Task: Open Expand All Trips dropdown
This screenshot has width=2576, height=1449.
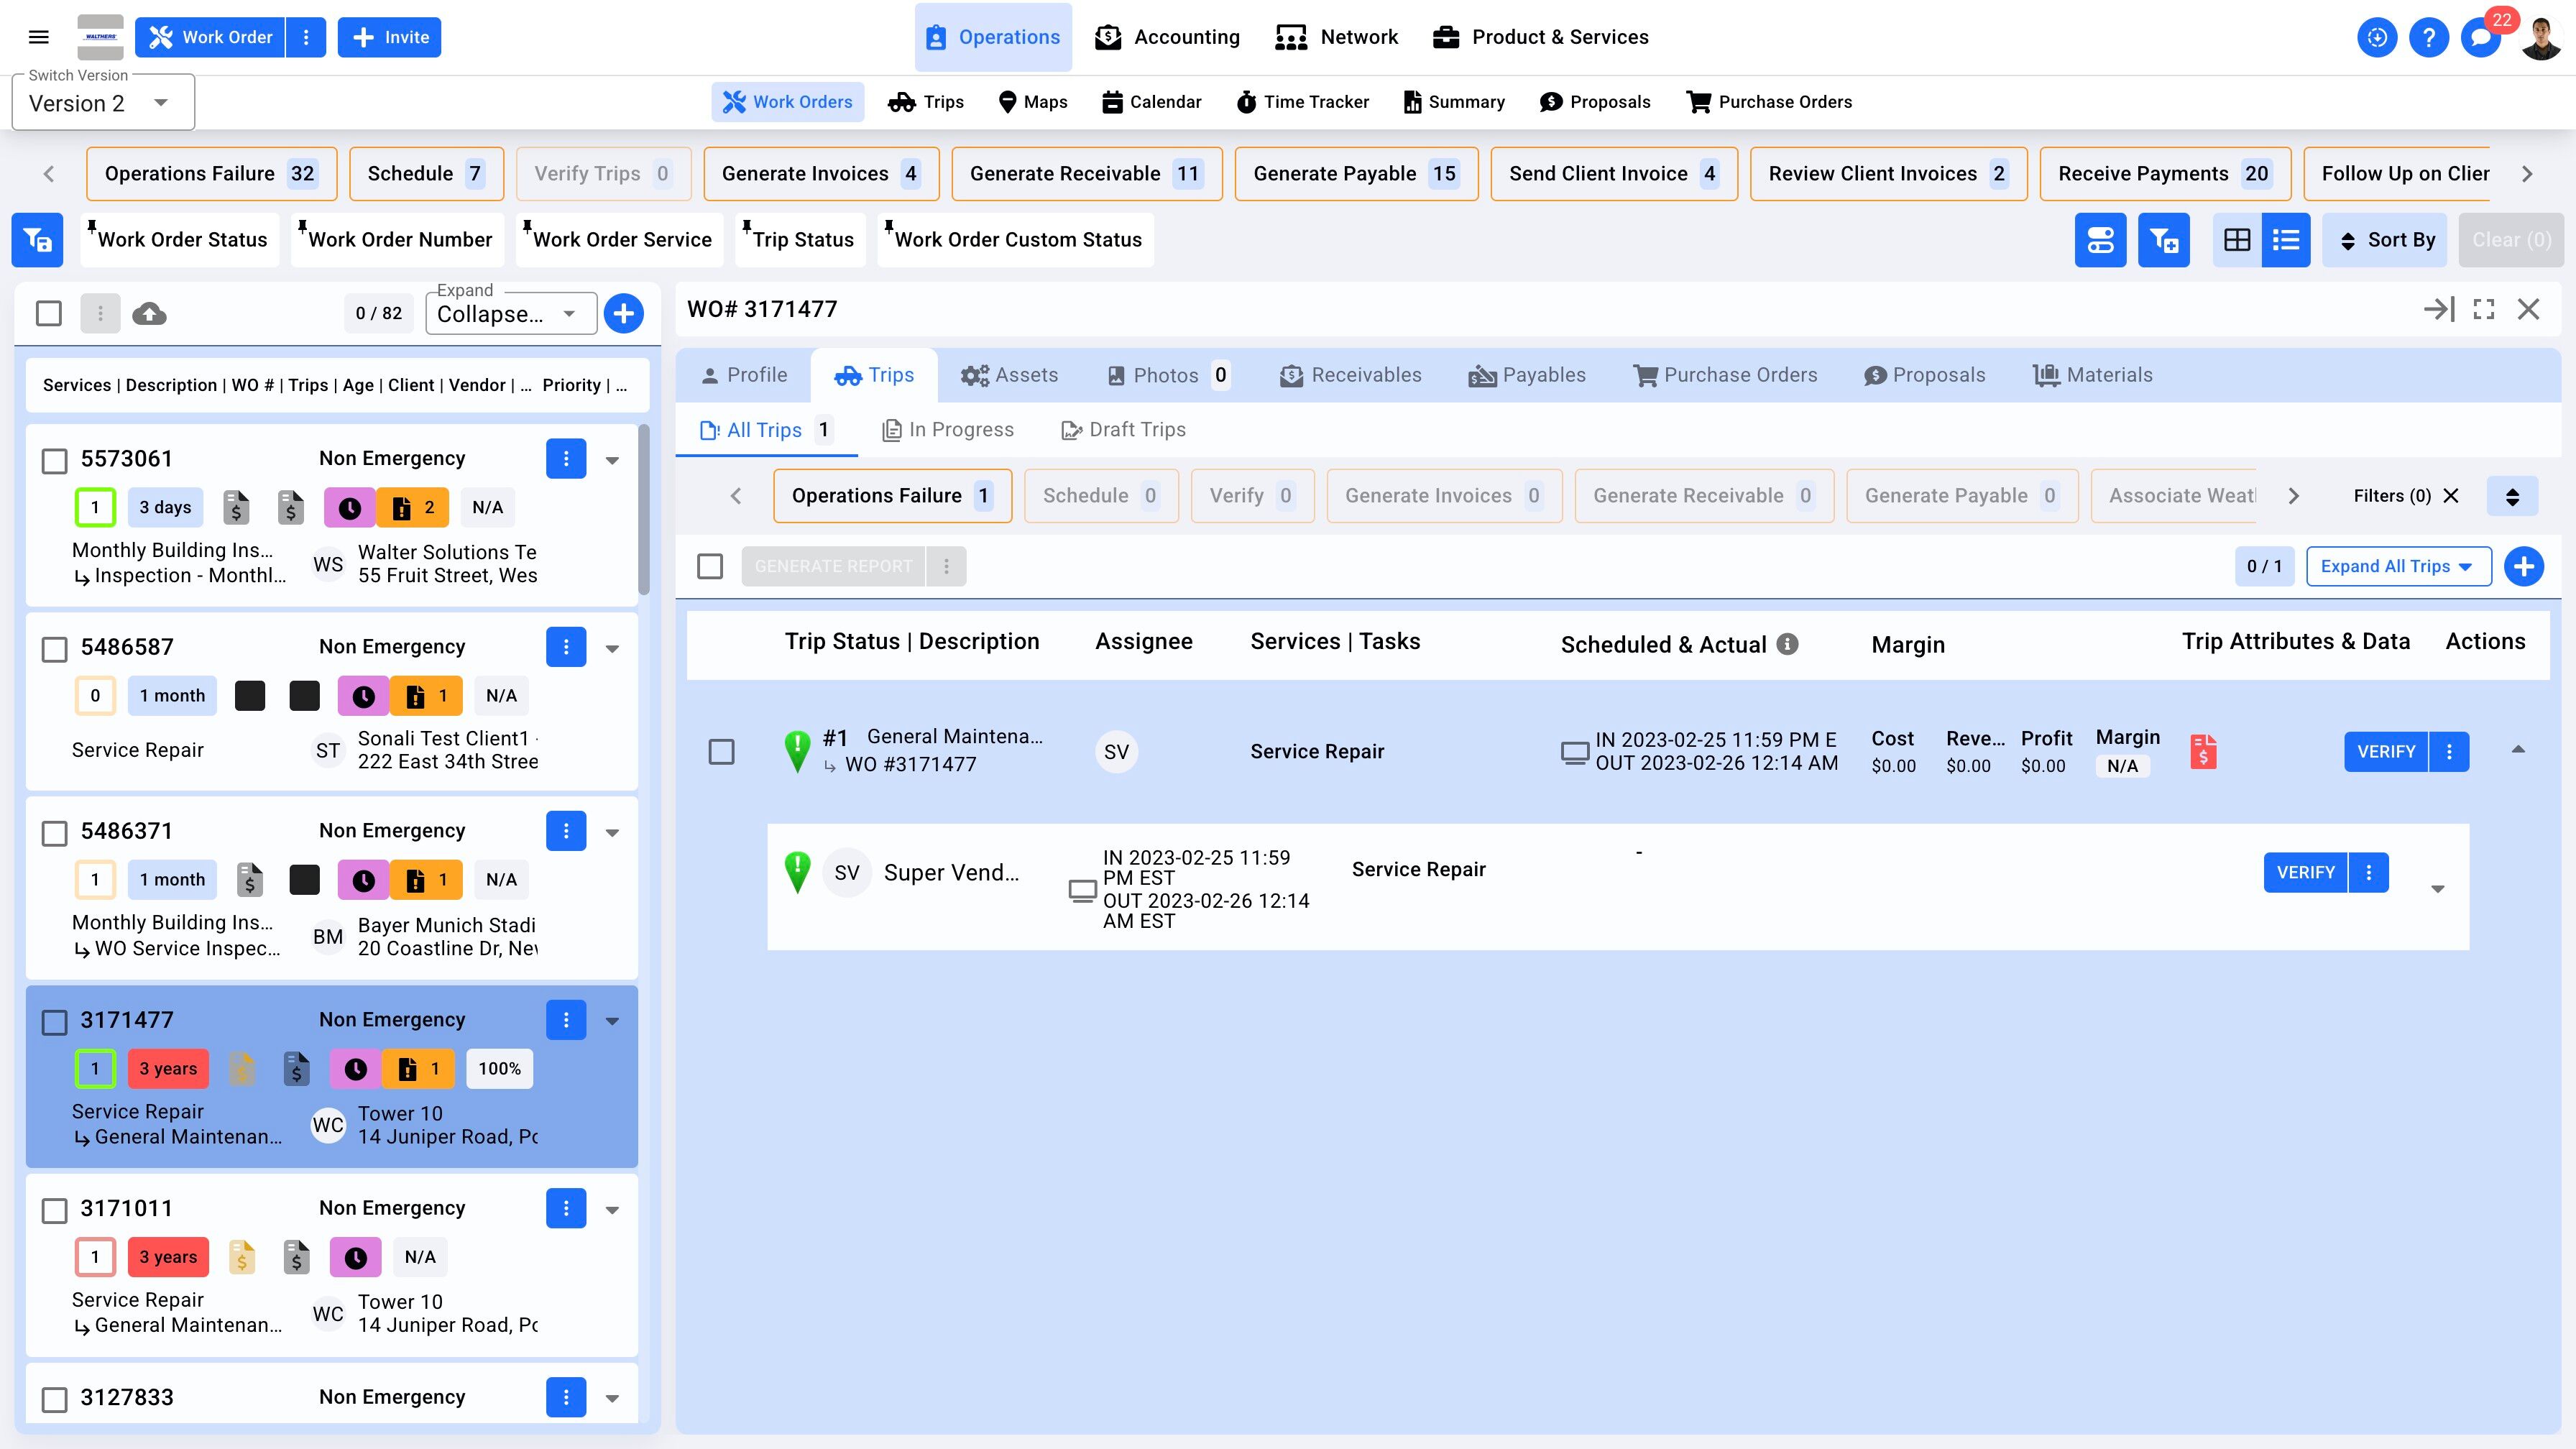Action: click(2398, 567)
